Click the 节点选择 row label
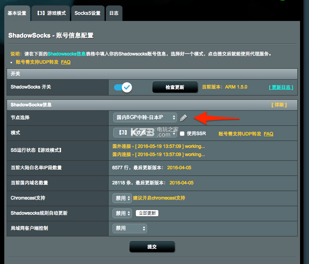Viewport: 309px width, 264px height. coord(20,118)
